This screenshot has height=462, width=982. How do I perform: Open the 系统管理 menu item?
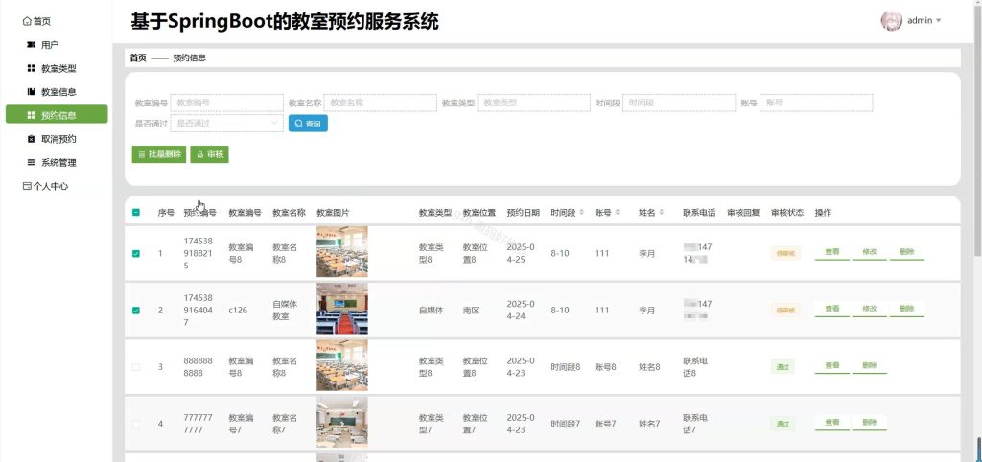(52, 163)
